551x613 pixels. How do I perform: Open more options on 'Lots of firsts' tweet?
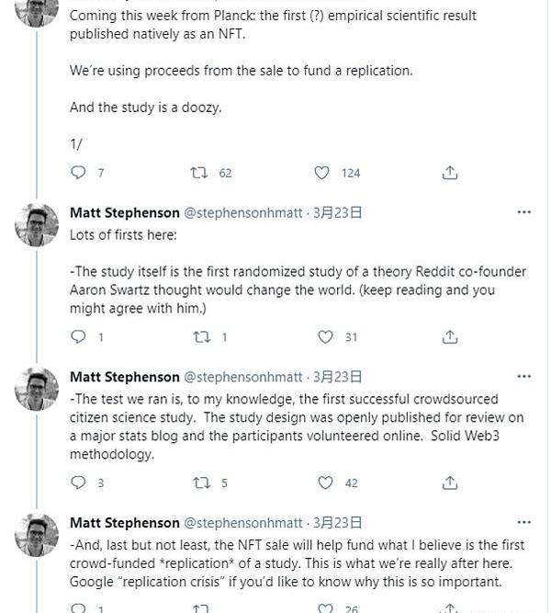523,212
